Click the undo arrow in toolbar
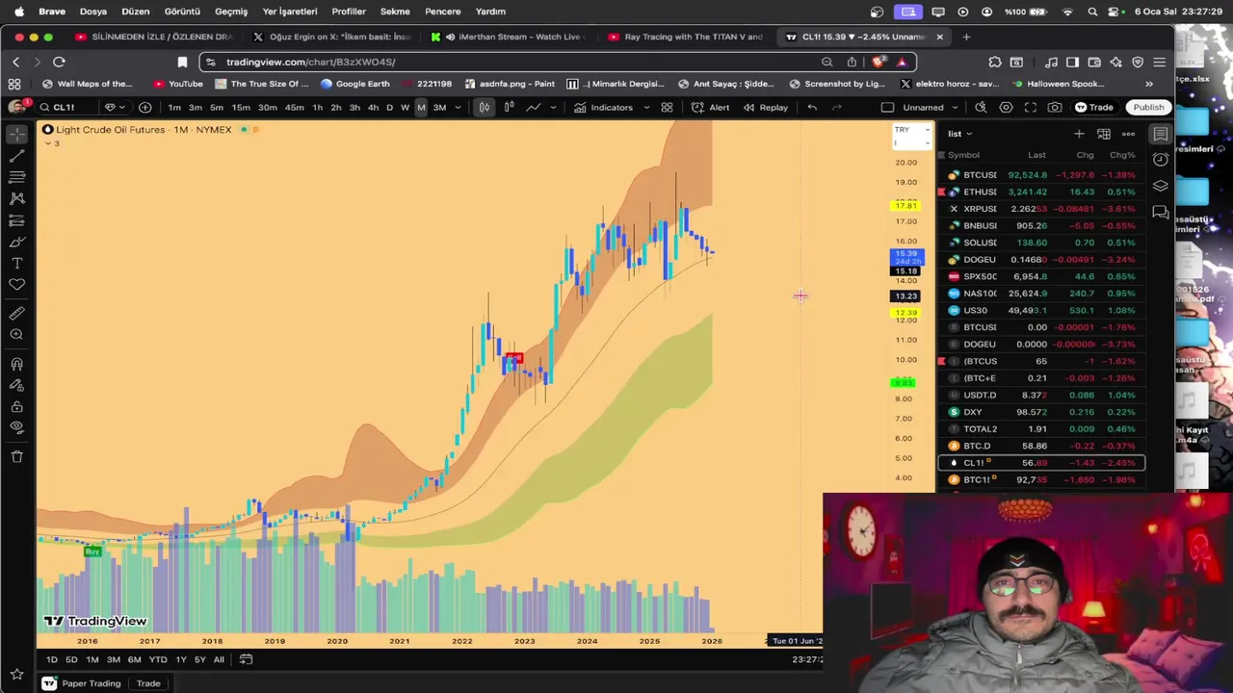 tap(812, 107)
